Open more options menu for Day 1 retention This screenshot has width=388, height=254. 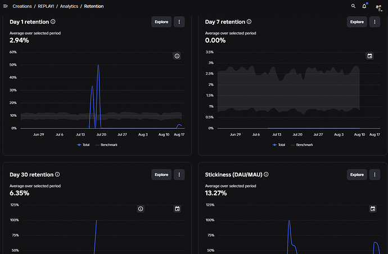point(179,22)
